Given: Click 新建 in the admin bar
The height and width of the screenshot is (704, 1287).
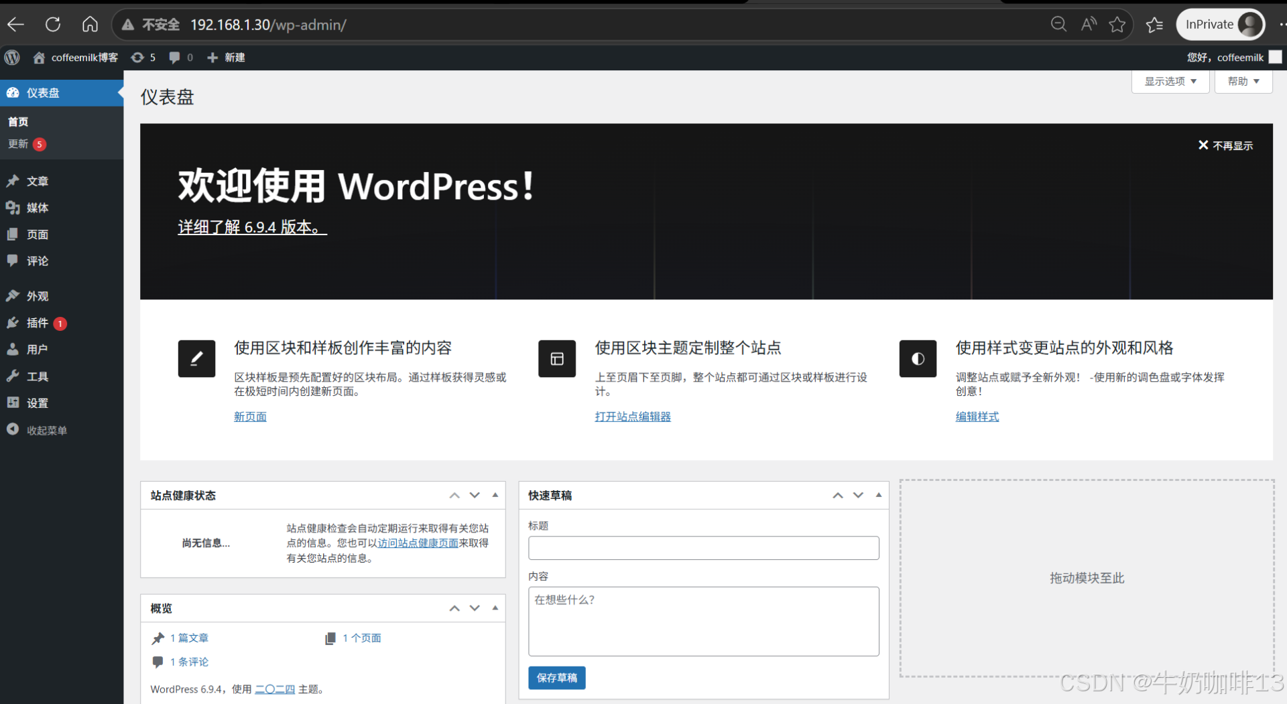Looking at the screenshot, I should [x=226, y=58].
